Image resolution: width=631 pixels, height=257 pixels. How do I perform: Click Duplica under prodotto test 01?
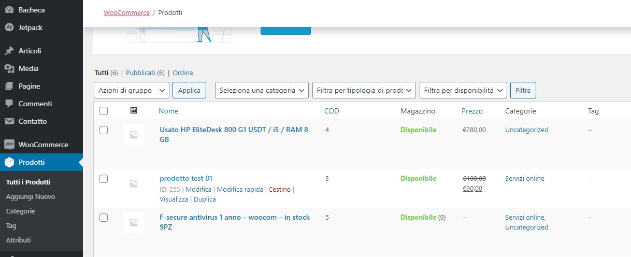(205, 199)
